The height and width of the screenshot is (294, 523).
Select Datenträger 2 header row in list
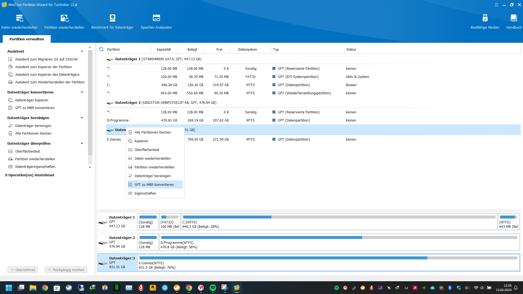313,103
